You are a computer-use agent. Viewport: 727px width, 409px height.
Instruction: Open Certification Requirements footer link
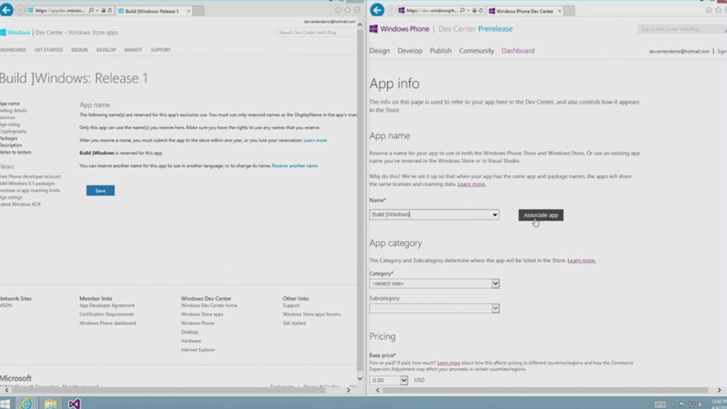click(x=106, y=314)
